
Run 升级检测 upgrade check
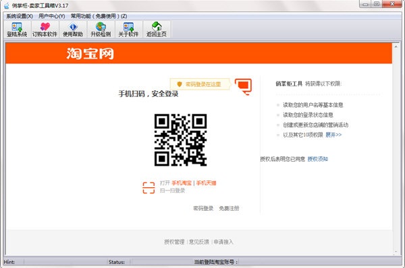(101, 30)
